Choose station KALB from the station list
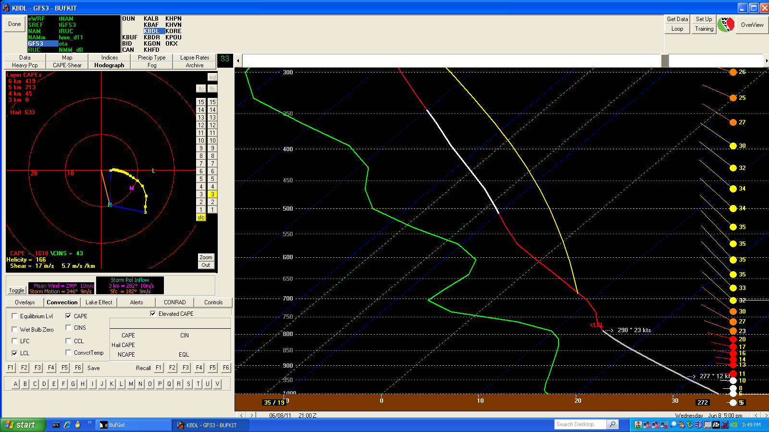Viewport: 769px width, 432px height. point(151,19)
